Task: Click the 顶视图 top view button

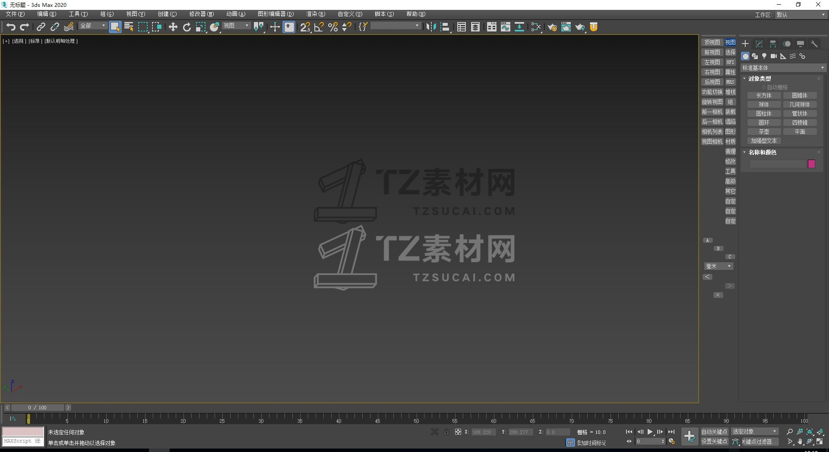Action: click(712, 42)
